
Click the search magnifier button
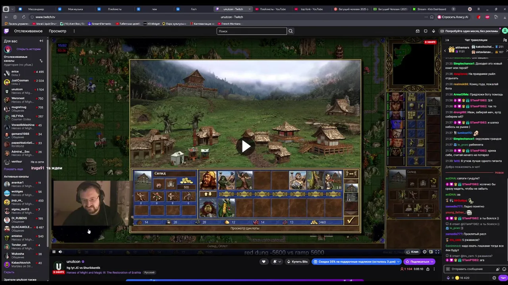coord(291,31)
